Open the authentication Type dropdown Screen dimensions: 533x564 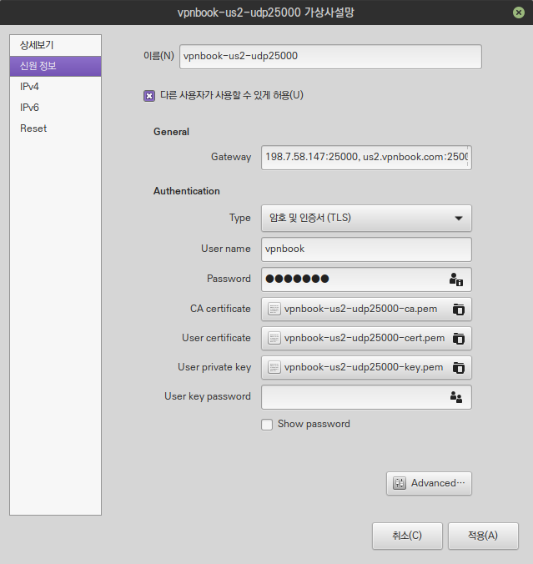366,219
